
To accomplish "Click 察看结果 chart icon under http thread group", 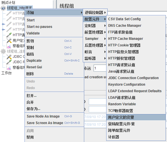I will [9, 46].
